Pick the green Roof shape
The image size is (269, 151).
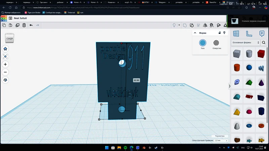[249, 82]
